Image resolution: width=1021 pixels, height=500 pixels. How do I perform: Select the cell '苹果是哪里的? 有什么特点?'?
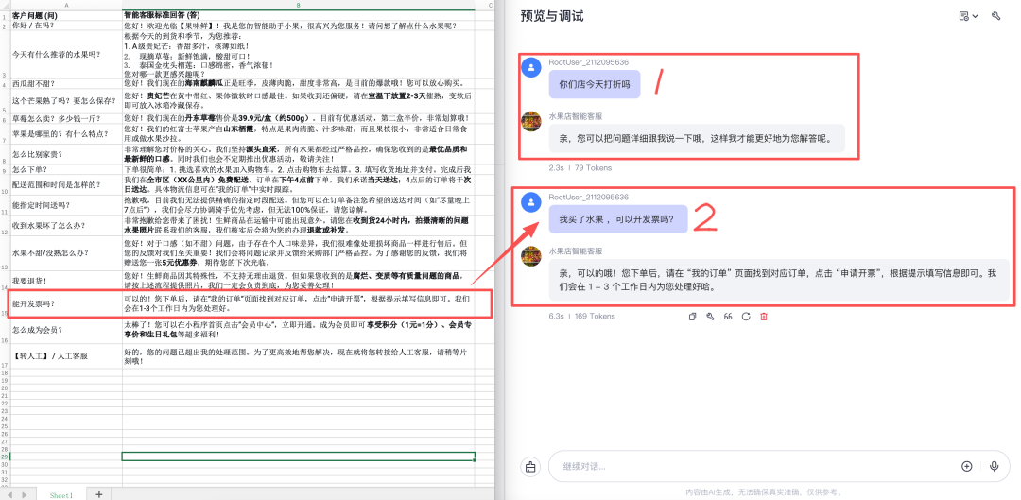[x=66, y=133]
